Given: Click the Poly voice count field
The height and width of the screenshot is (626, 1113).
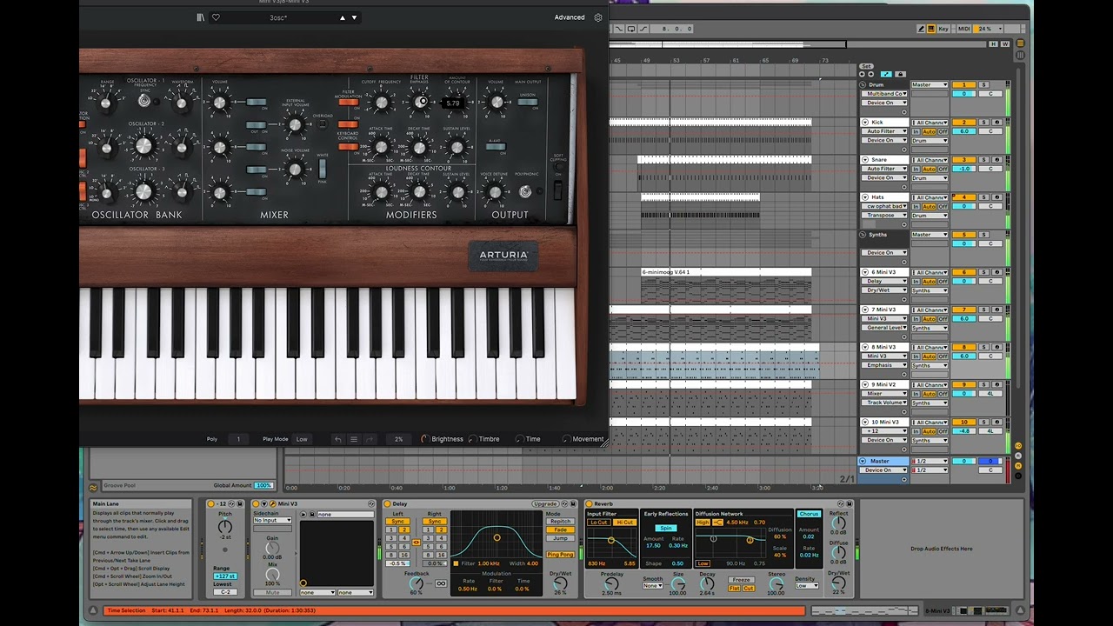Looking at the screenshot, I should 238,439.
